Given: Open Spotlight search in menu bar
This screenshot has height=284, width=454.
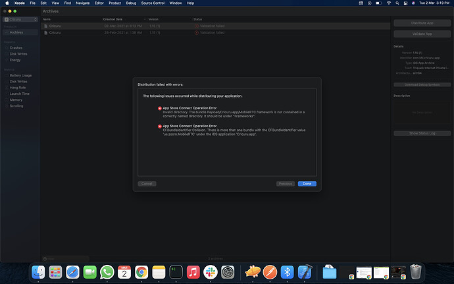Looking at the screenshot, I should click(x=397, y=3).
